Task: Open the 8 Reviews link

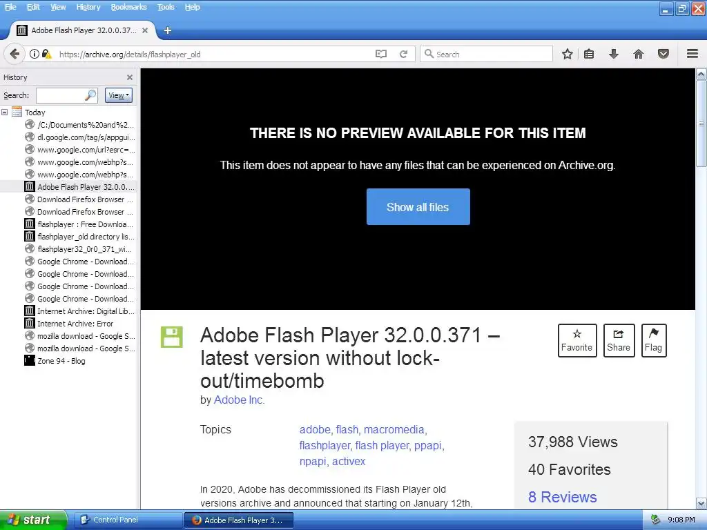Action: (x=562, y=497)
